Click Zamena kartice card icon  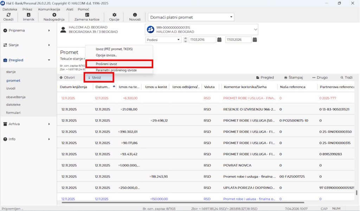(87, 15)
